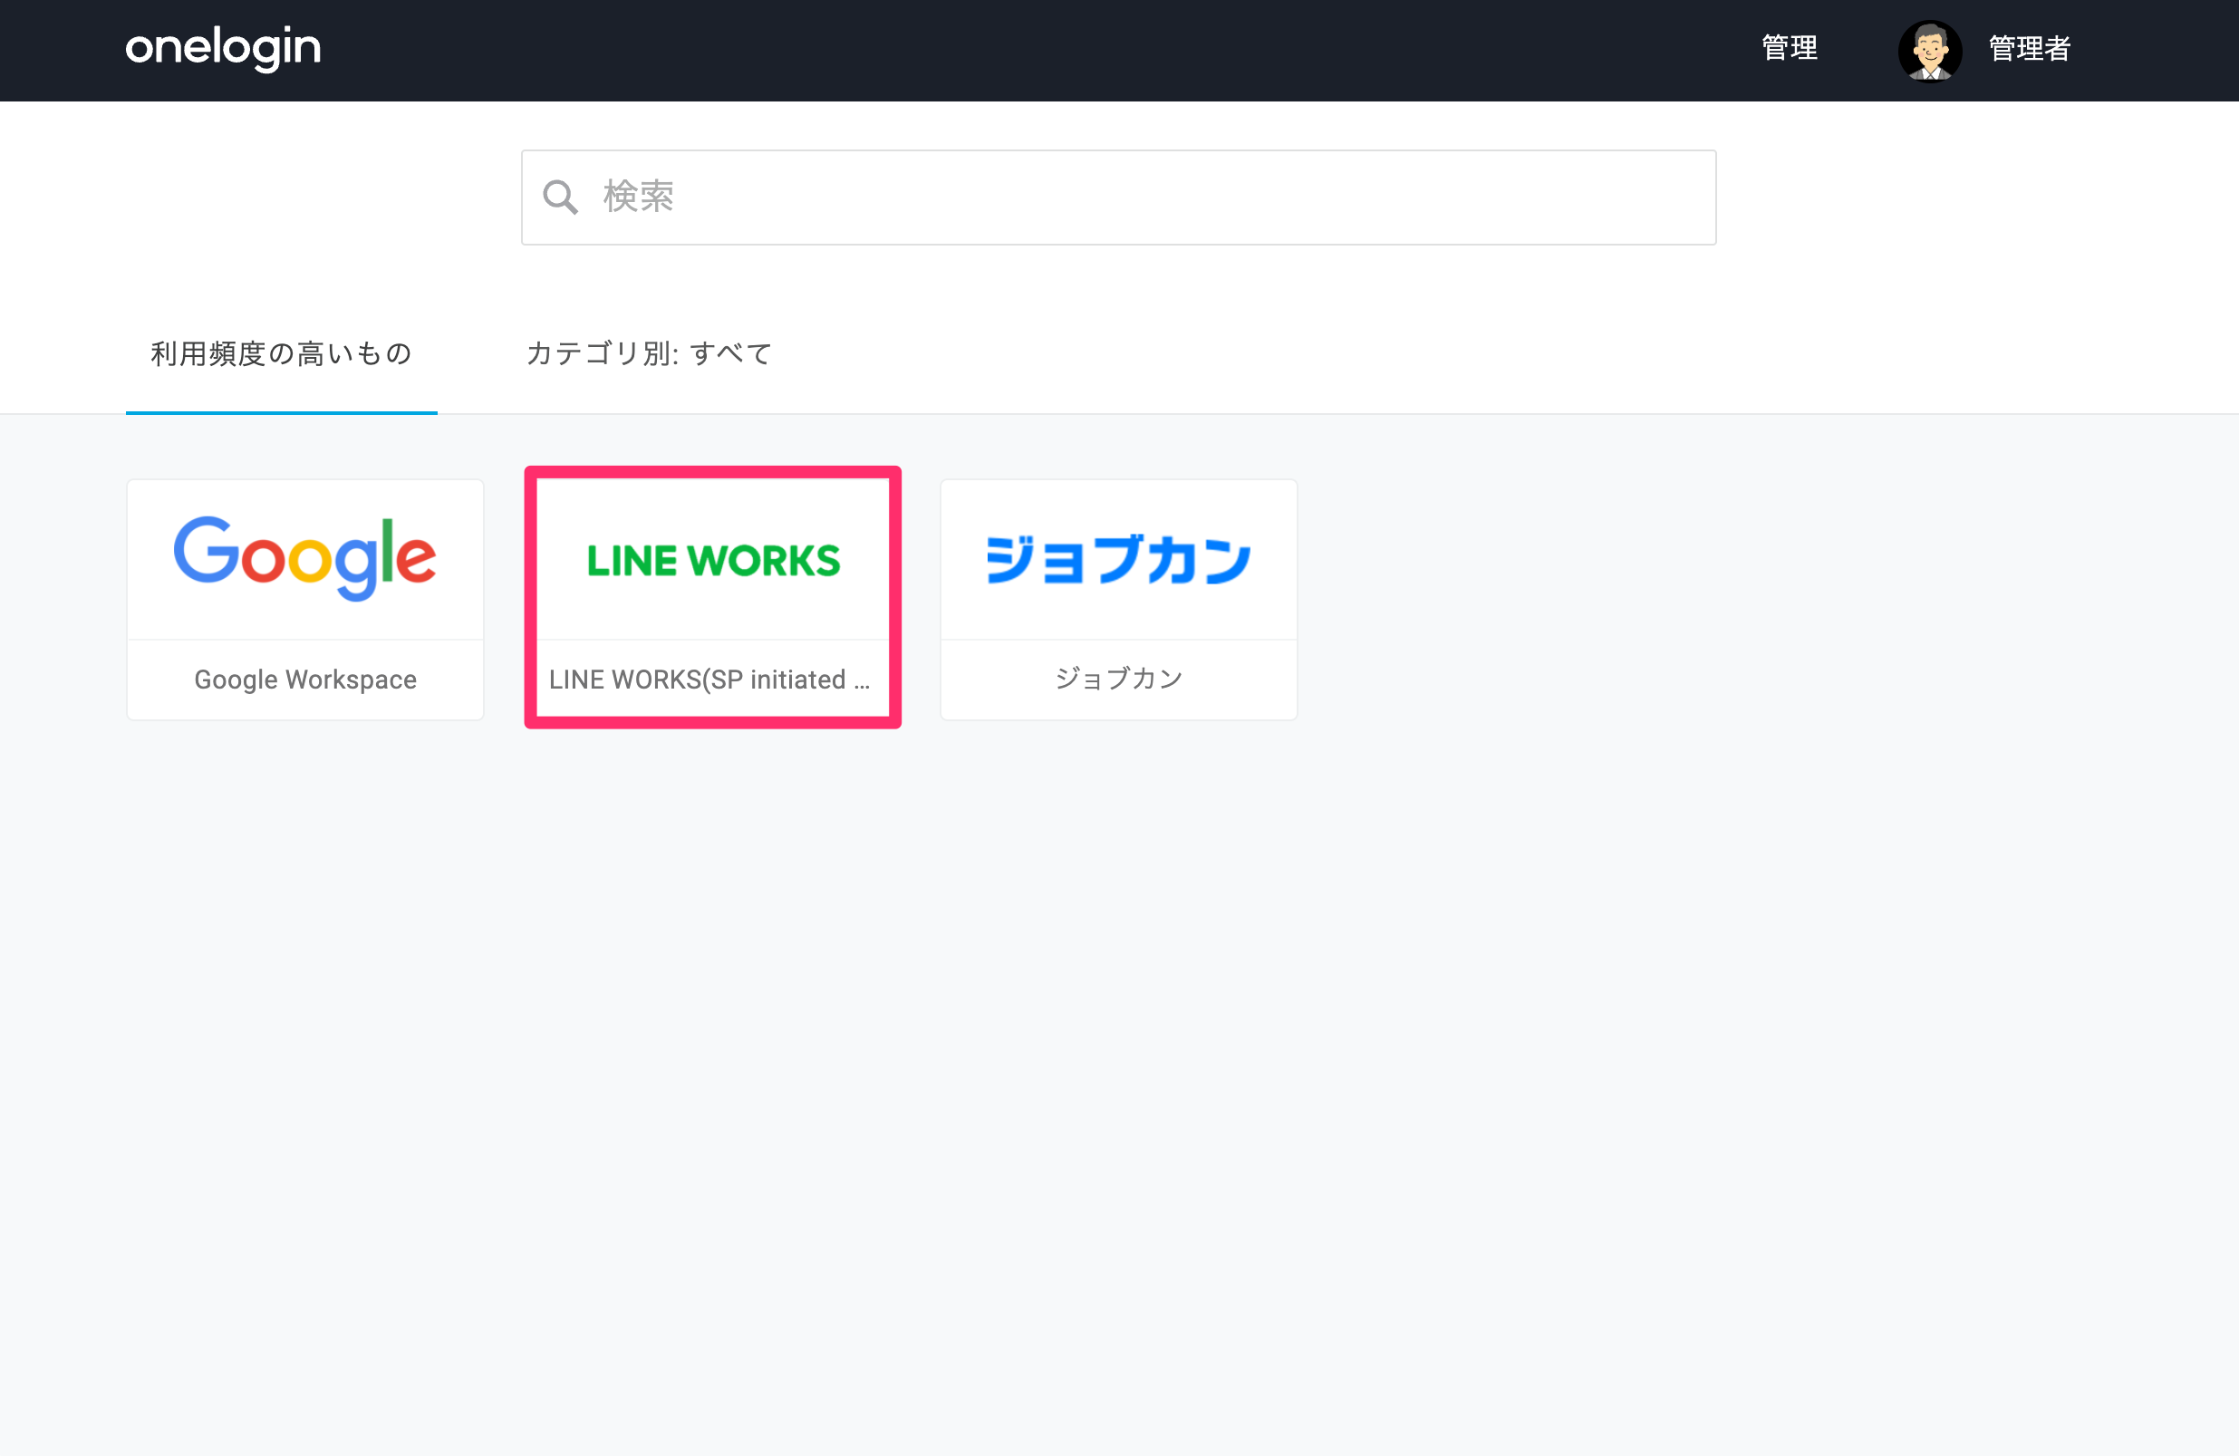This screenshot has width=2239, height=1456.
Task: Click the administrator avatar picture
Action: coord(1929,51)
